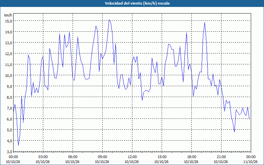Image resolution: width=264 pixels, height=165 pixels.
Task: Click the "10/10/26" date belonging to 15:00
Action: click(161, 162)
